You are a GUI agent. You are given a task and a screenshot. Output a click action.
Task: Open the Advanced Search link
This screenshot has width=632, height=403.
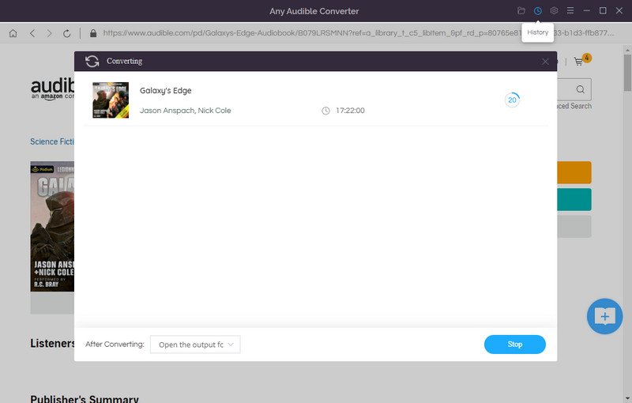[574, 106]
